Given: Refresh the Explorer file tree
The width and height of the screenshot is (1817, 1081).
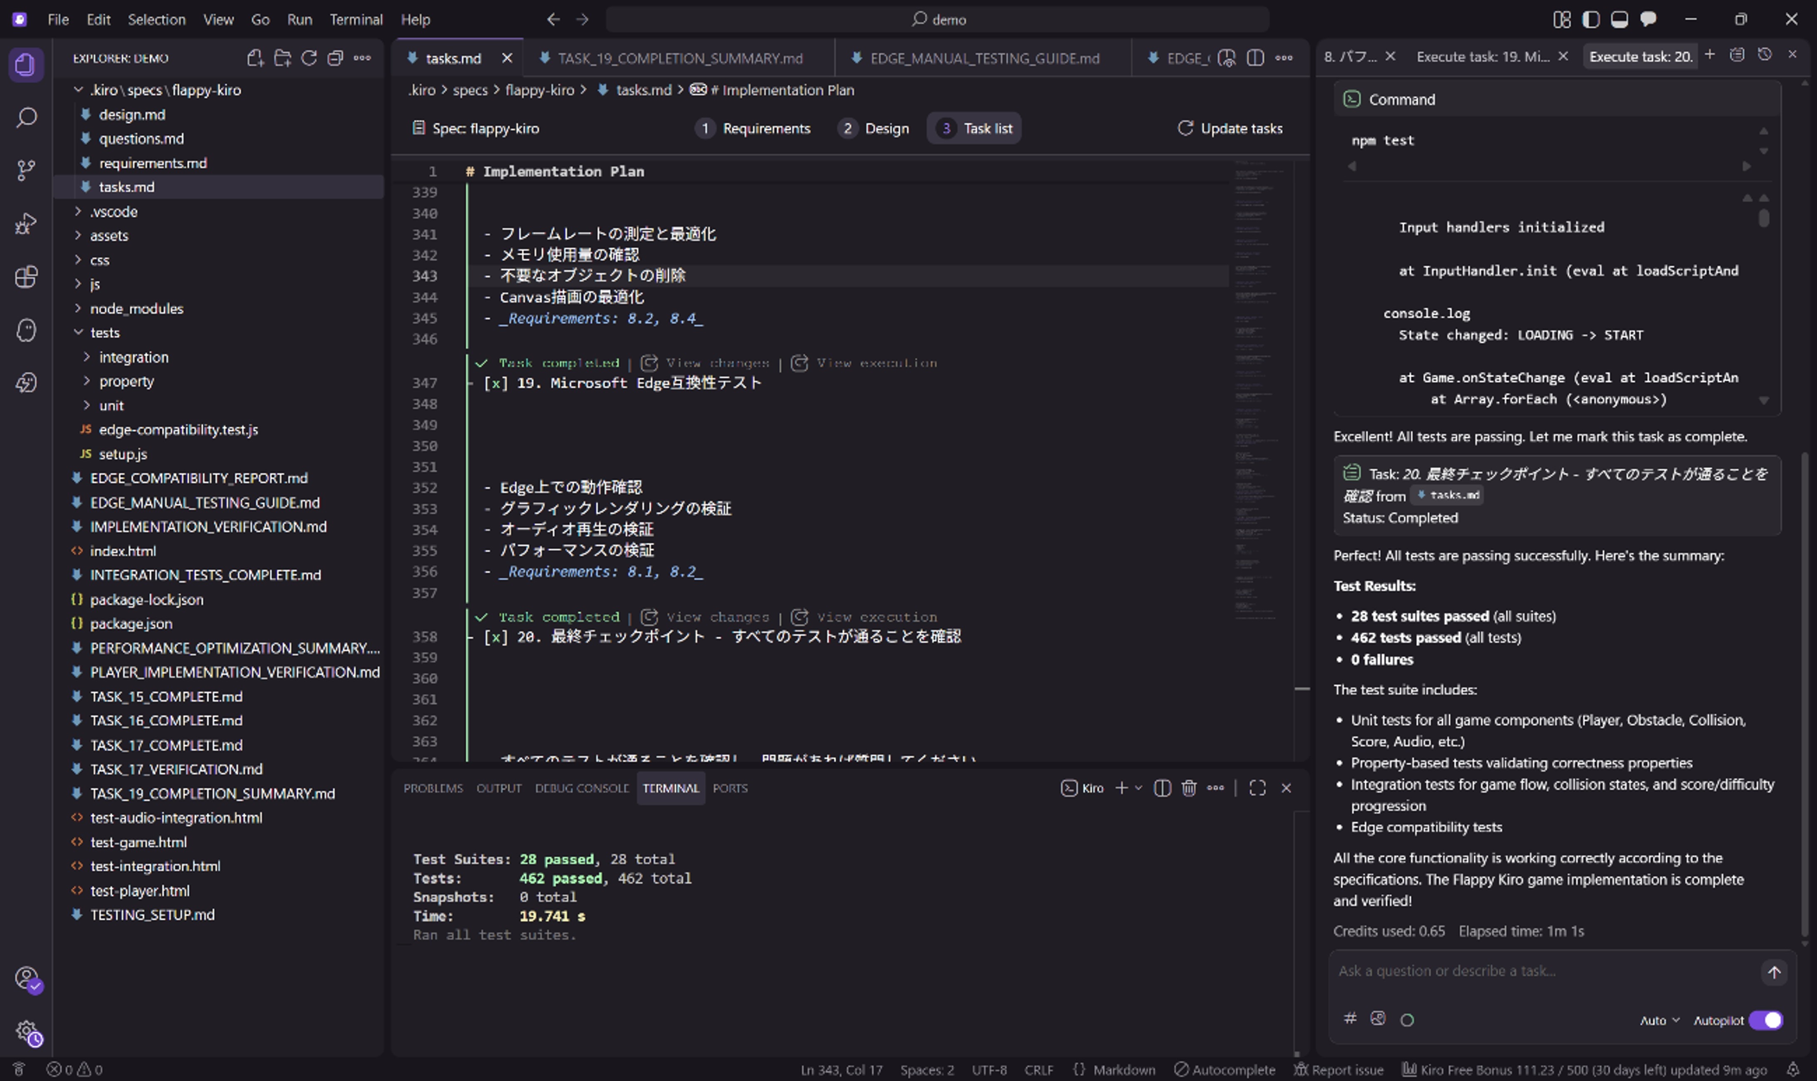Looking at the screenshot, I should [309, 58].
